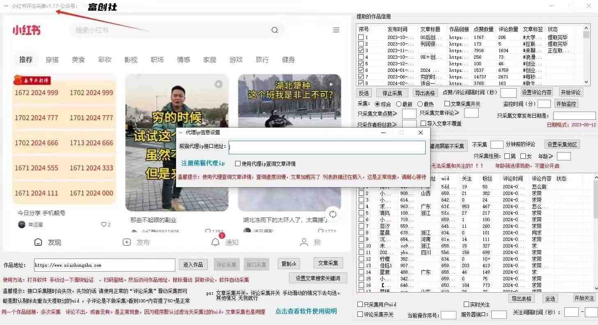
Task: Click the application icon in the title bar
Action: [6, 6]
